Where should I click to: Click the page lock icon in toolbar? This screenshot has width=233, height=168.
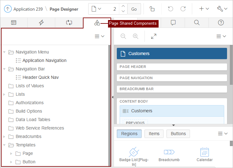pos(152,9)
